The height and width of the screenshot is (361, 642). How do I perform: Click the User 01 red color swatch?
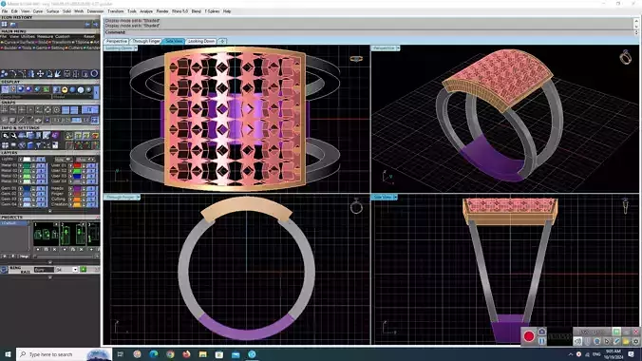[77, 165]
